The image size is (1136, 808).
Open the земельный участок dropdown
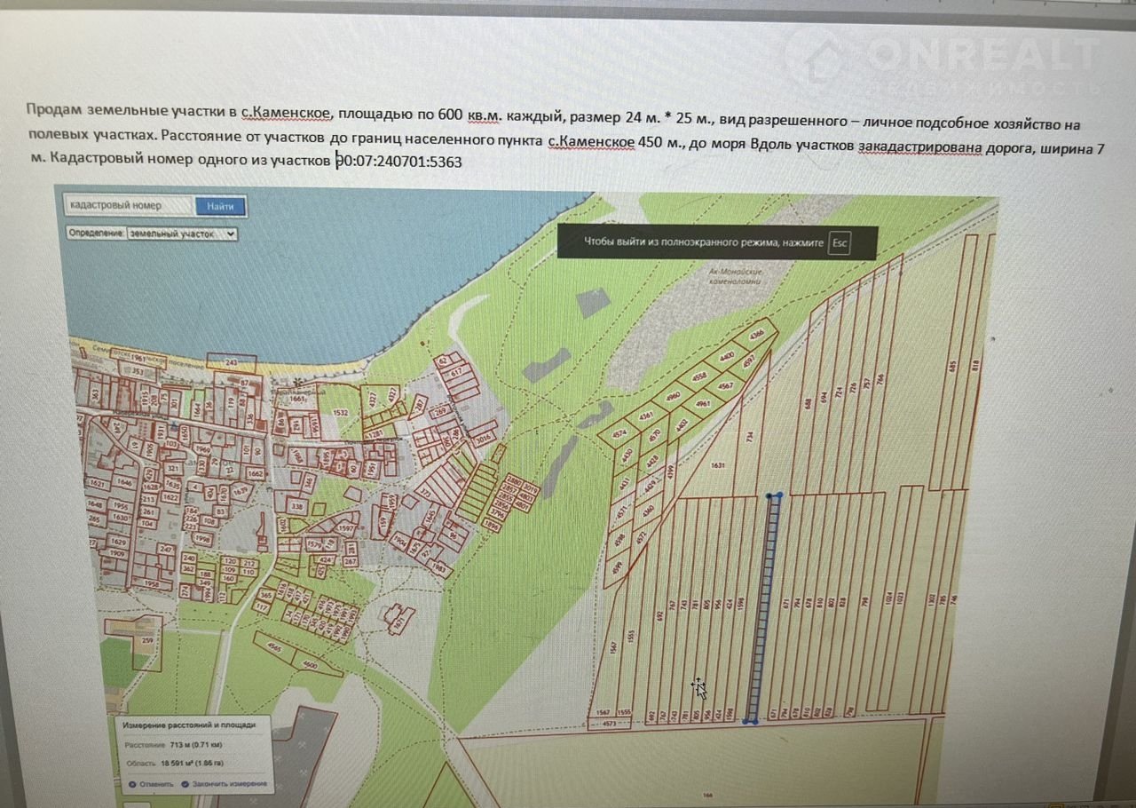coord(181,234)
